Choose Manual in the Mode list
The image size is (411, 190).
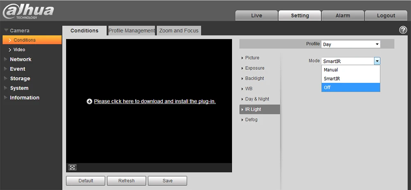pyautogui.click(x=351, y=70)
